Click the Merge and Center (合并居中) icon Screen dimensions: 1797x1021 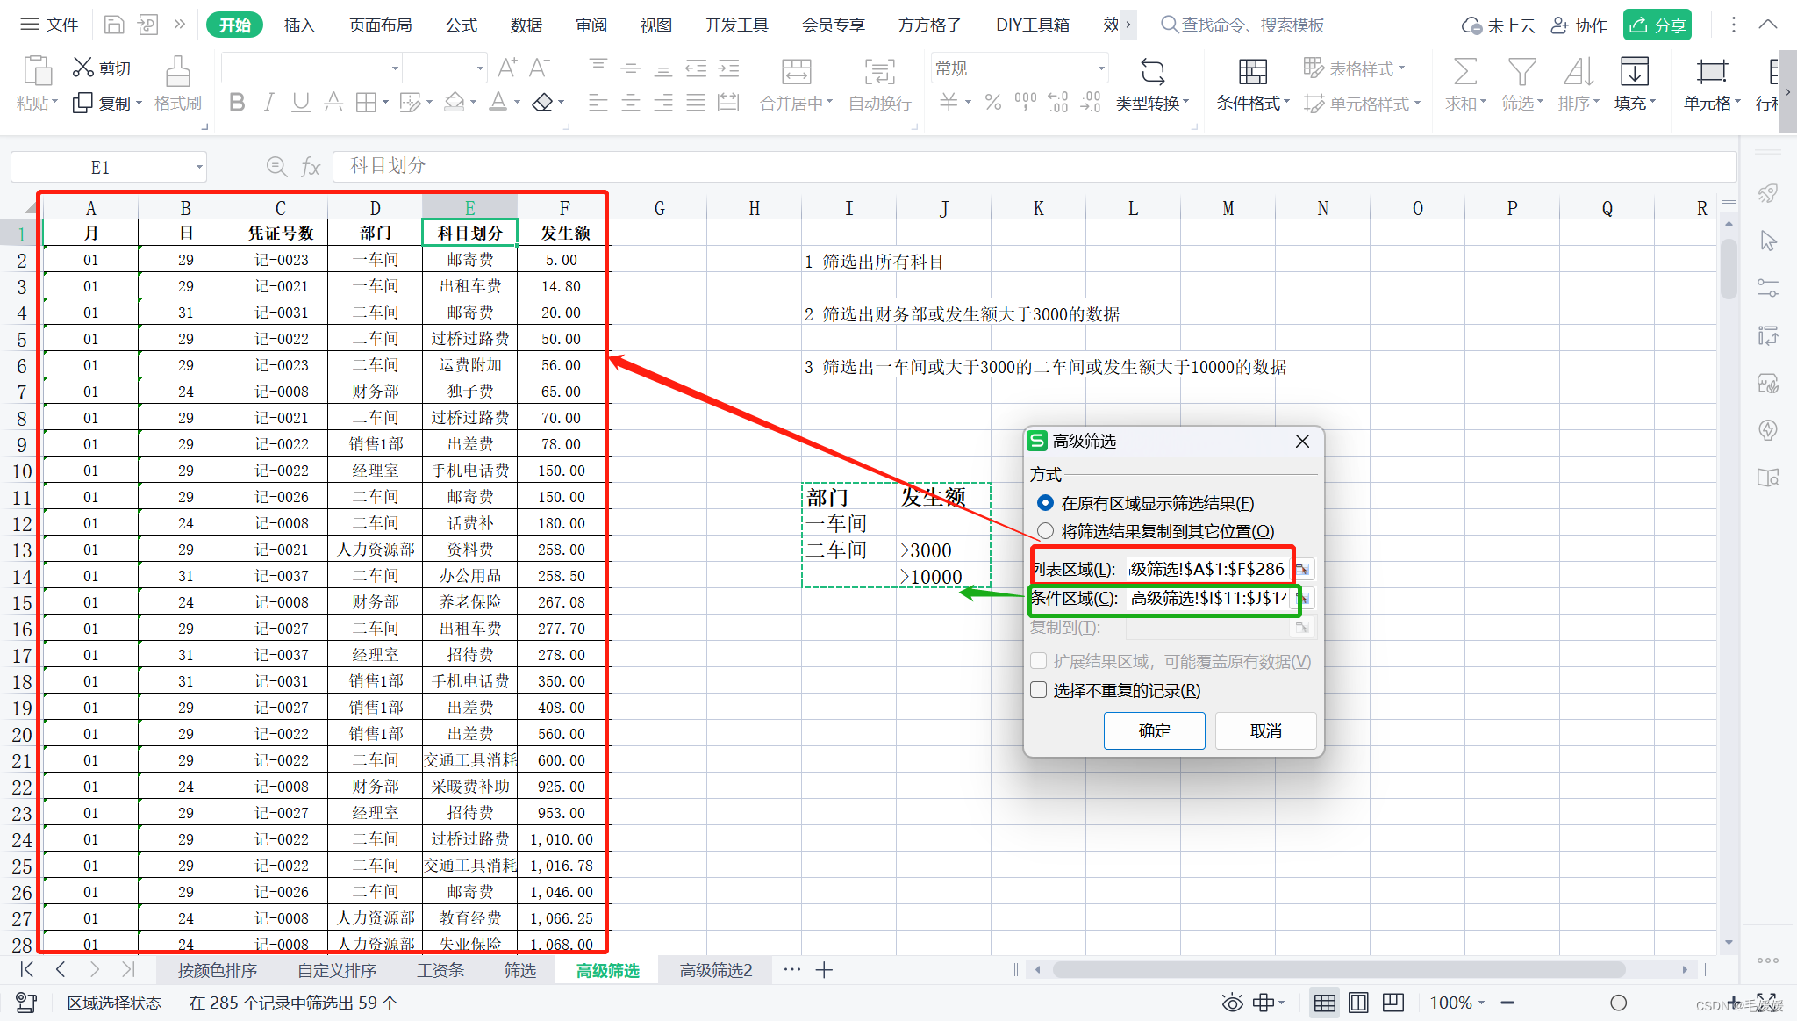(x=796, y=72)
